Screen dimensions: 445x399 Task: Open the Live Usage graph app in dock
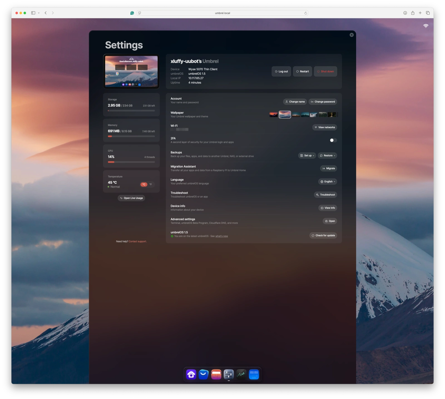pos(241,374)
